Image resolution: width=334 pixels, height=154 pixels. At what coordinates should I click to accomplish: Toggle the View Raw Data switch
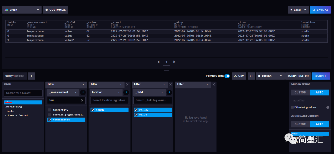227,76
